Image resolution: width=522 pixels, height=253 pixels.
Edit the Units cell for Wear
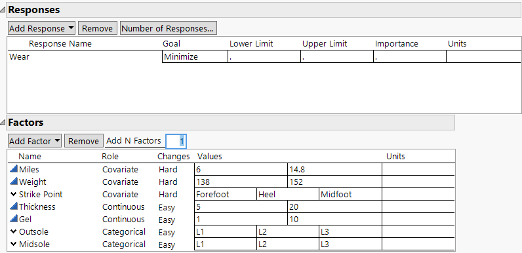483,56
